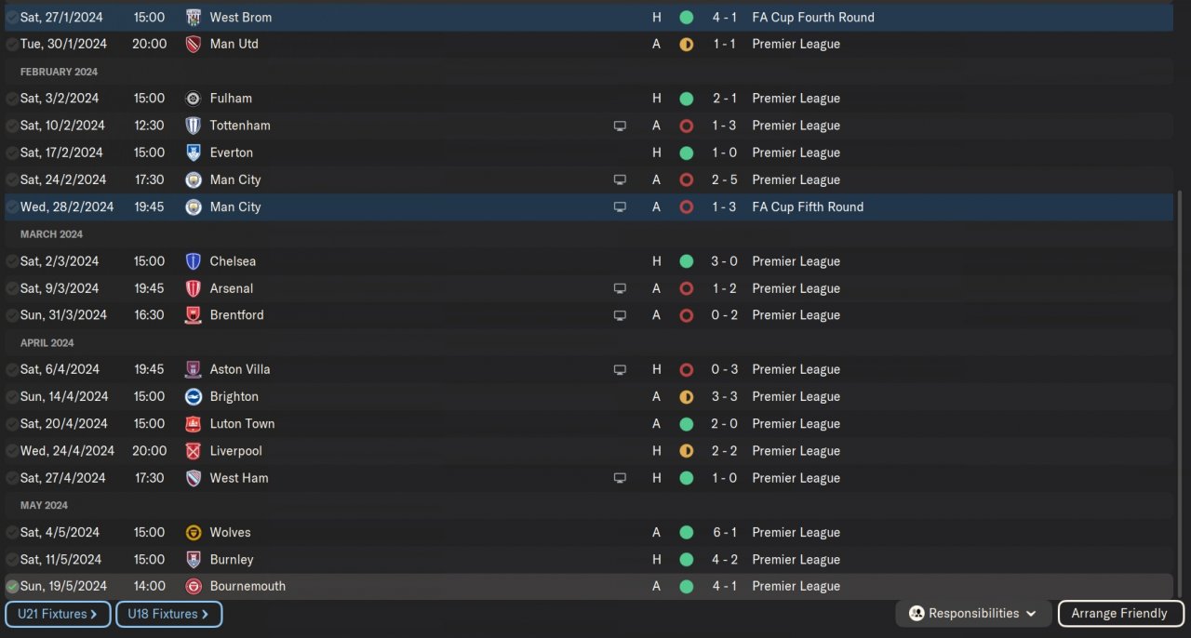Click TV broadcast icon on Aston Villa fixture
1191x638 pixels.
click(620, 370)
